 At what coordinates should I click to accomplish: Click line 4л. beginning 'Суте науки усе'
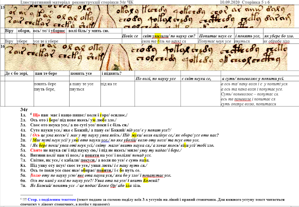(101, 130)
